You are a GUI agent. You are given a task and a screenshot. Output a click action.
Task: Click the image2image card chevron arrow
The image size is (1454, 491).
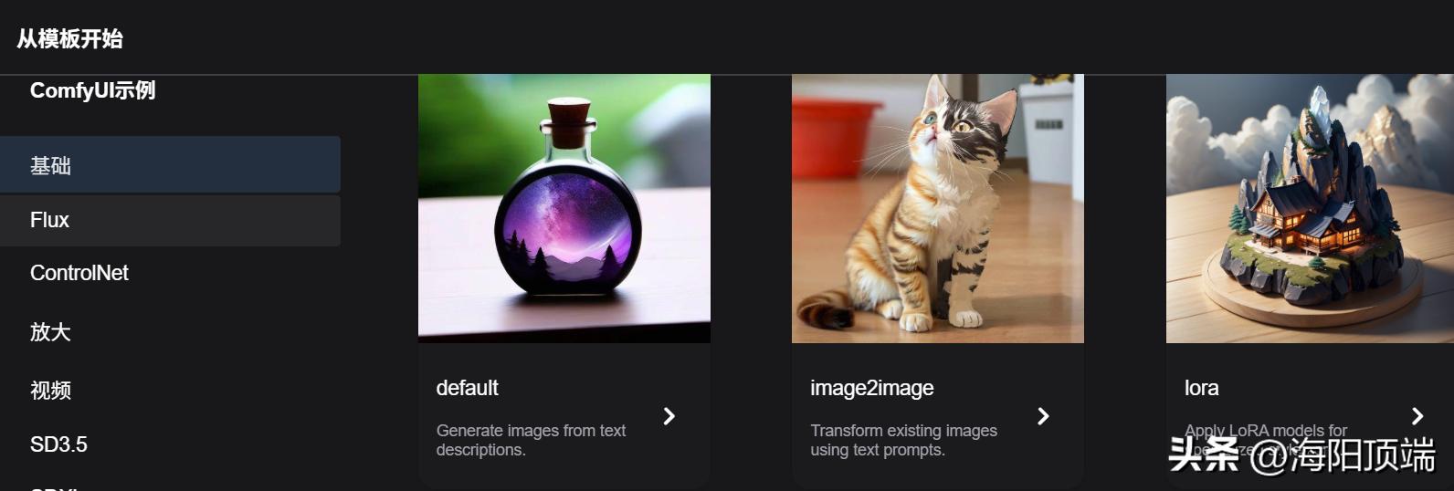(x=1043, y=416)
